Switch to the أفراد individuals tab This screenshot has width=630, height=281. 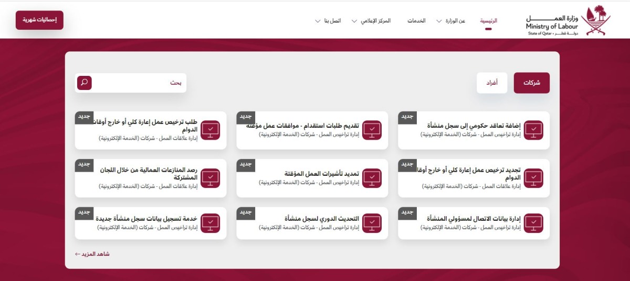pos(492,83)
